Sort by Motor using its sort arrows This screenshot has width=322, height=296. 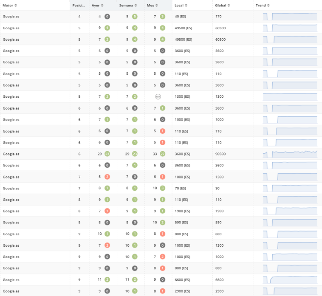point(16,6)
